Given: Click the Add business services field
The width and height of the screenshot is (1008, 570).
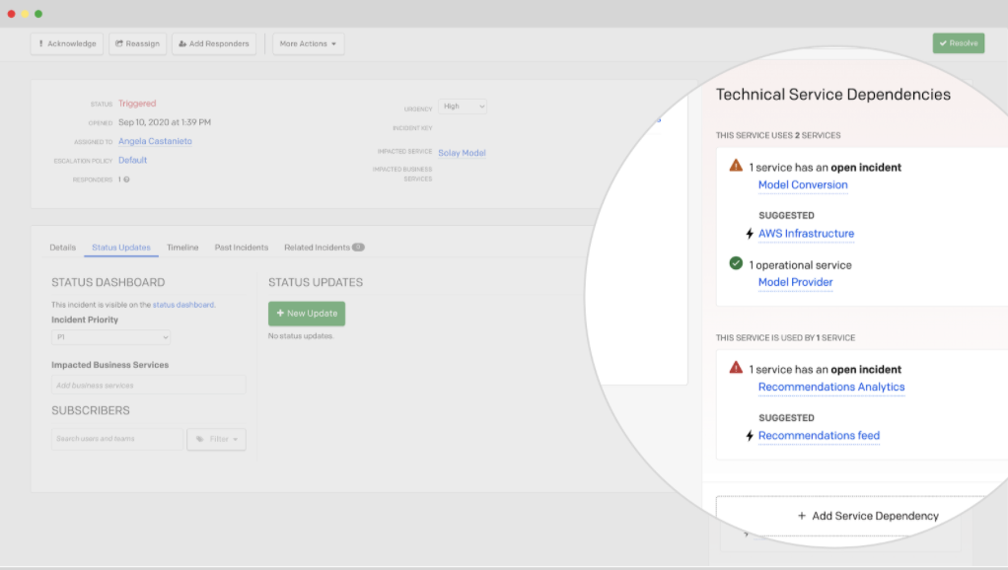Looking at the screenshot, I should [149, 385].
